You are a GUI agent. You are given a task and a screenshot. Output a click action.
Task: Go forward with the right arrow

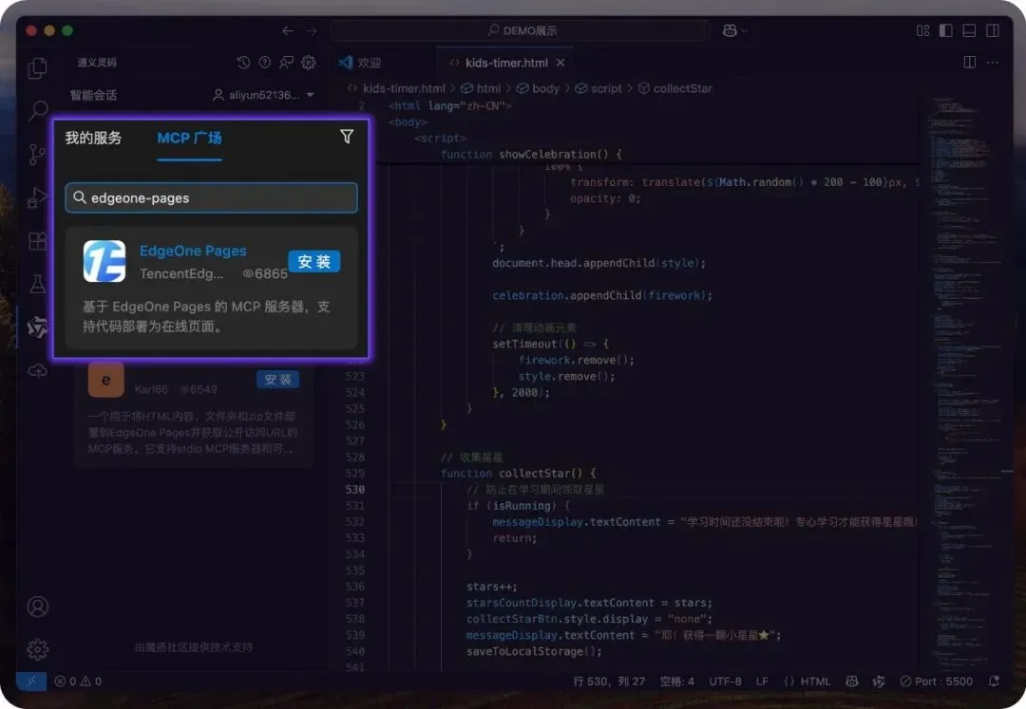pos(312,30)
